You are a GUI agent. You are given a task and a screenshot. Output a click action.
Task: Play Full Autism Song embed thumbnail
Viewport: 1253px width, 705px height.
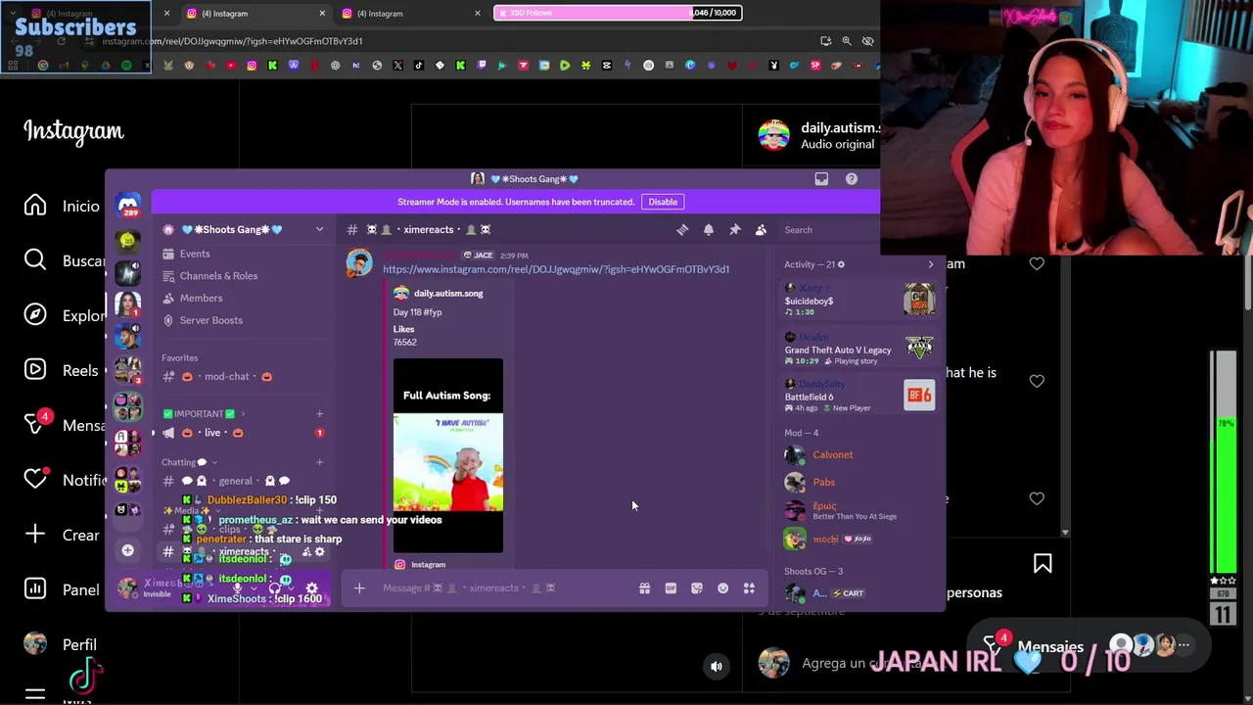click(448, 455)
